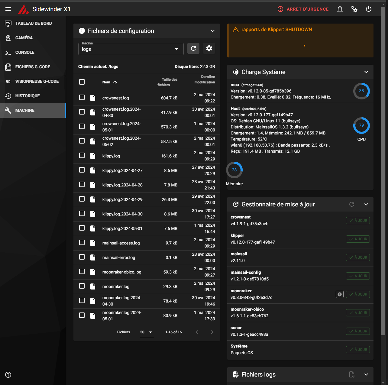Check the mainsail-access.log checkbox

82,242
